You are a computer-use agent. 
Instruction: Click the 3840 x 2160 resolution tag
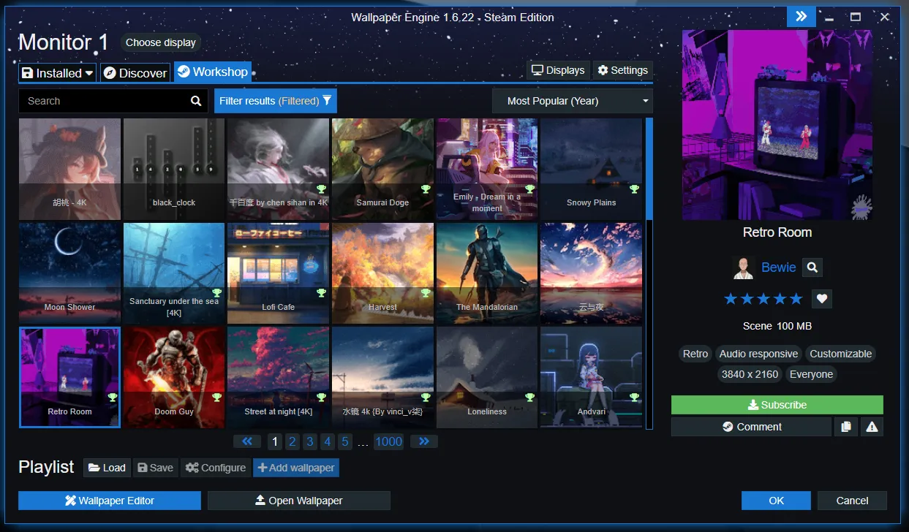[750, 374]
